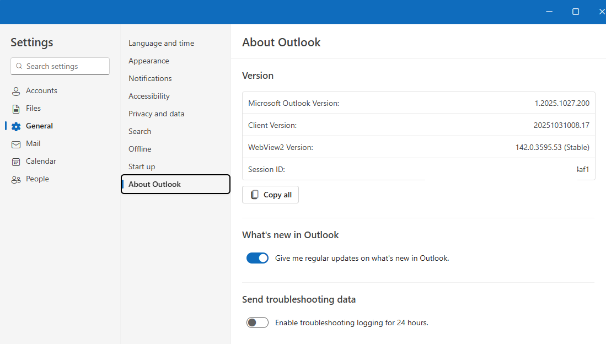This screenshot has width=606, height=344.
Task: Open Accessibility settings
Action: 149,96
